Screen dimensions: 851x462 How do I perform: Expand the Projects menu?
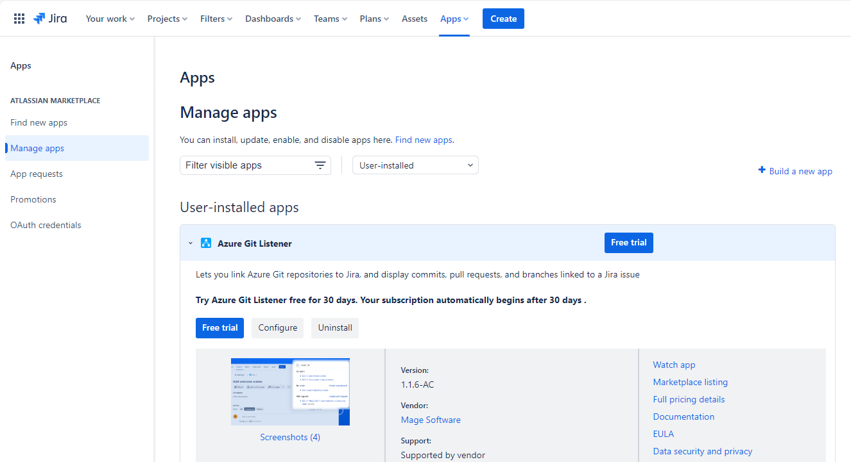click(x=168, y=19)
